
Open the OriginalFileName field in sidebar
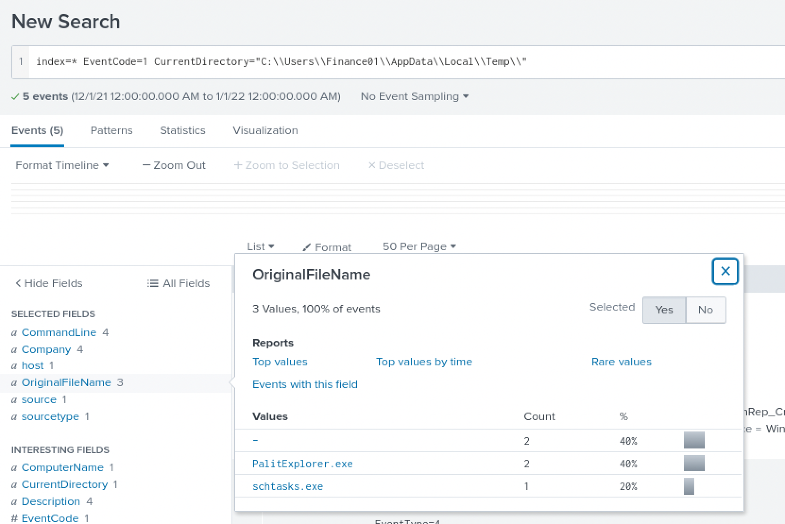tap(66, 382)
